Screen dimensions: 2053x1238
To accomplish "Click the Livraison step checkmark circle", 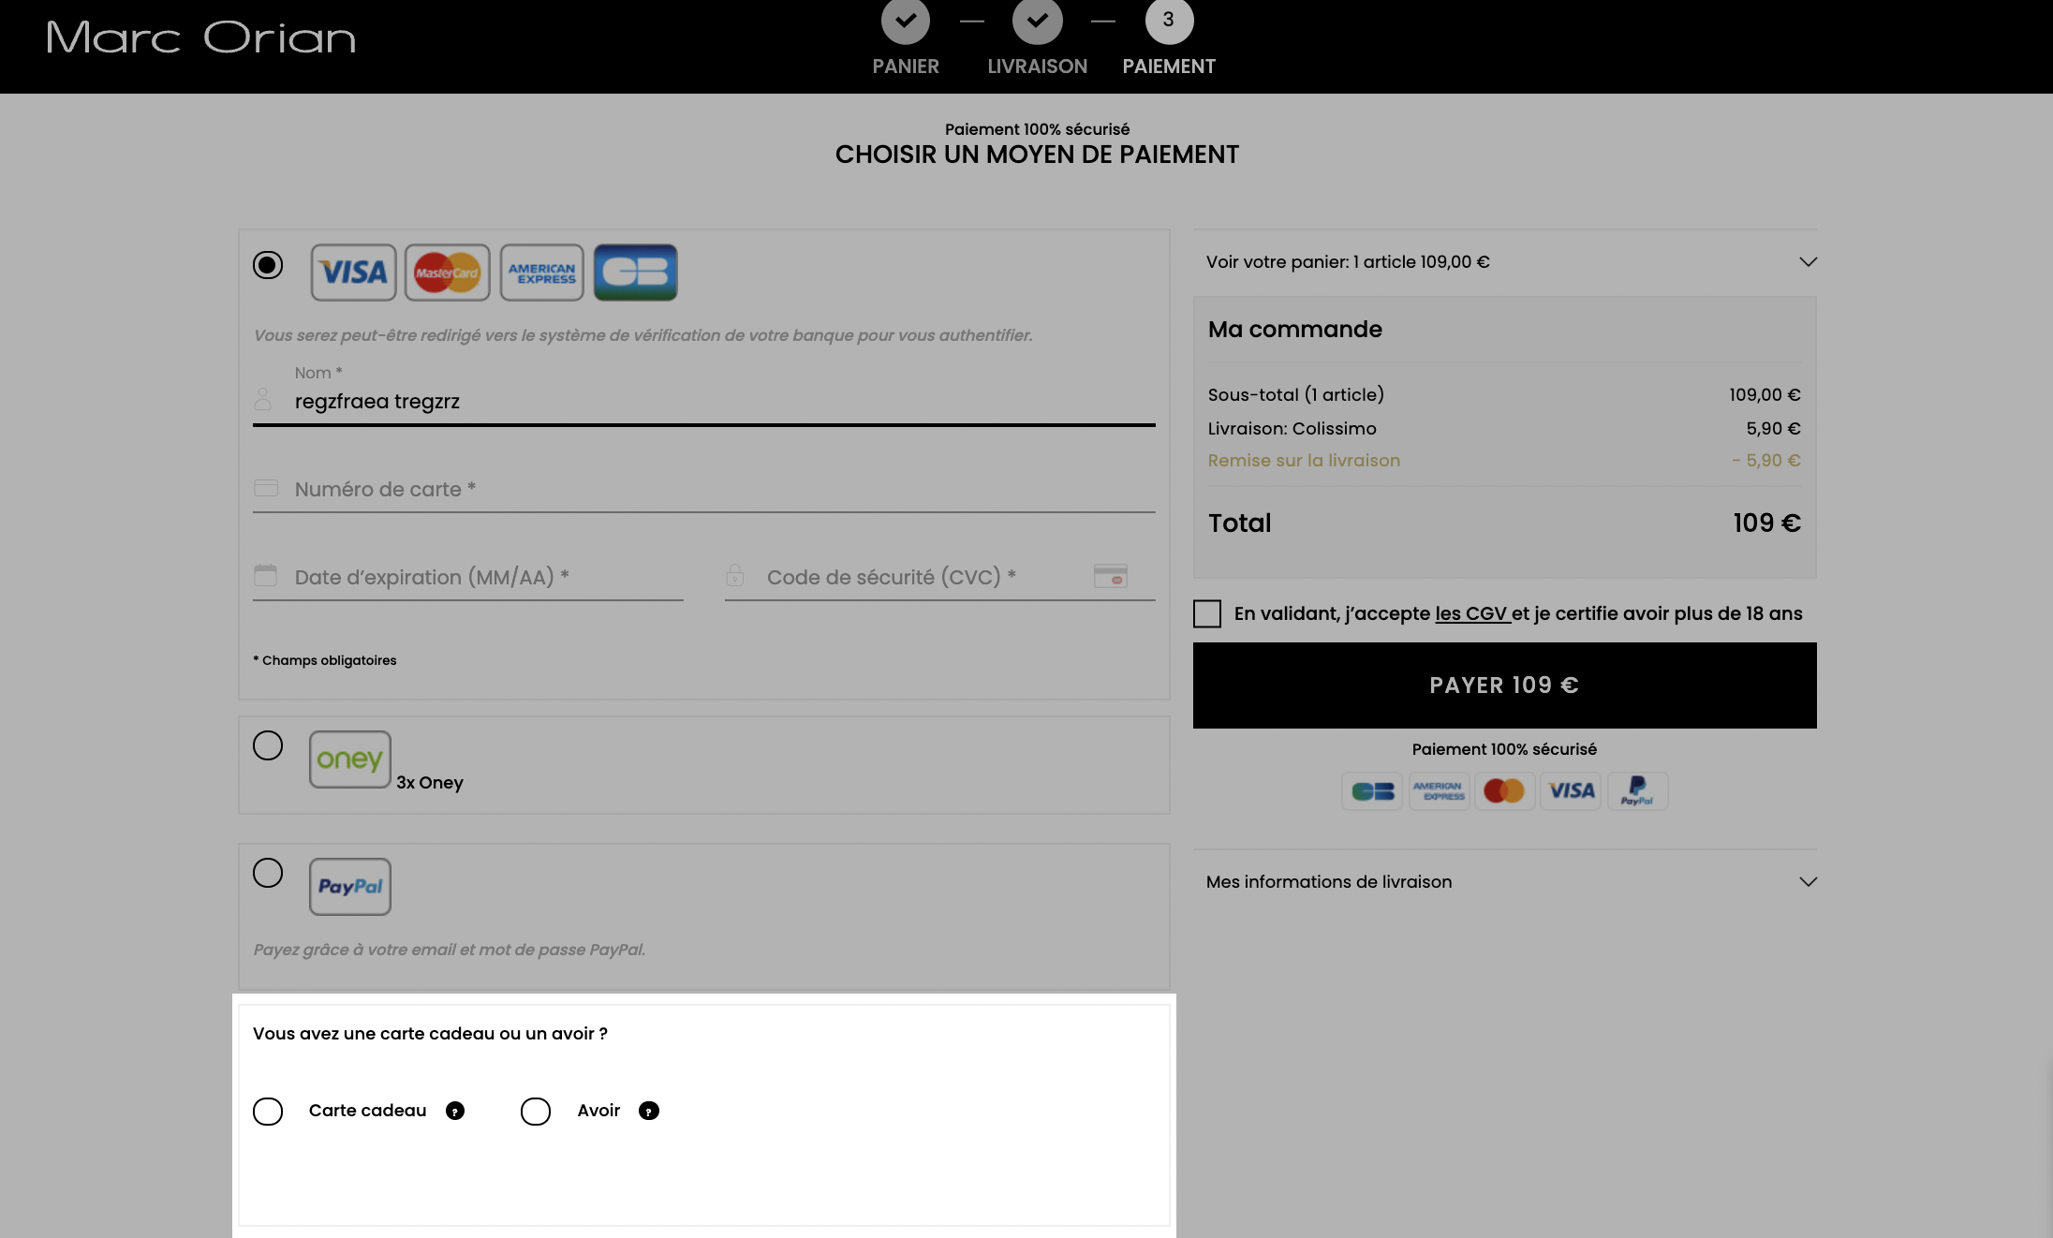I will pyautogui.click(x=1038, y=21).
